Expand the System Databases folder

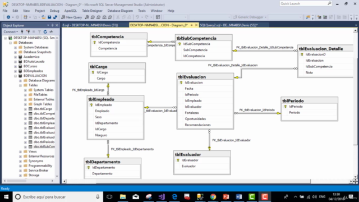pyautogui.click(x=15, y=47)
